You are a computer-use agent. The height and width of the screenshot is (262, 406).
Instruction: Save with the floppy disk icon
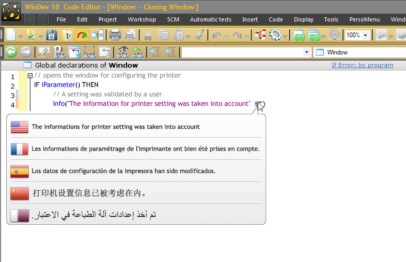[51, 35]
